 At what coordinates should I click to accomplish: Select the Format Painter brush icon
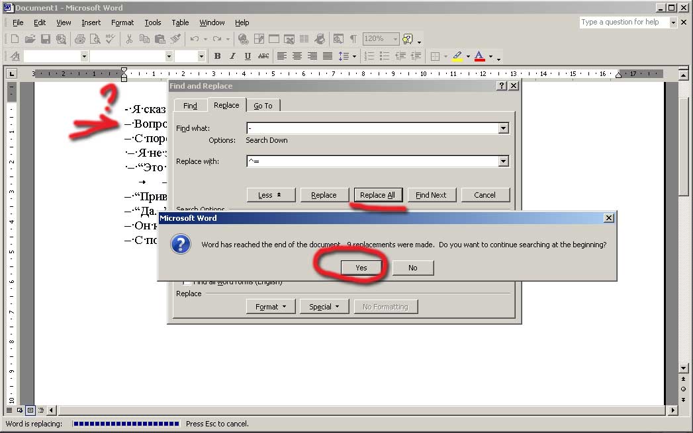[175, 39]
